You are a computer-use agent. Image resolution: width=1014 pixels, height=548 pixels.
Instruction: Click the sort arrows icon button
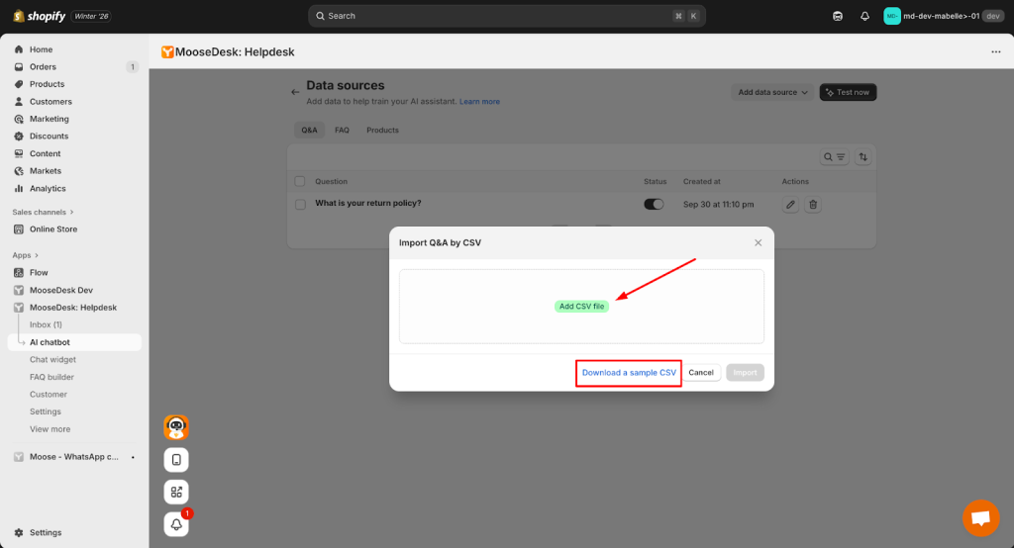[x=863, y=157]
